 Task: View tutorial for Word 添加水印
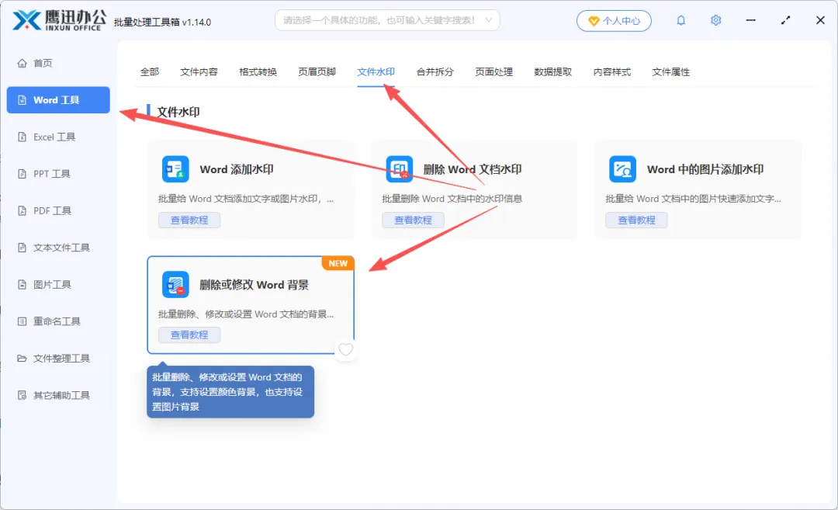(x=189, y=220)
